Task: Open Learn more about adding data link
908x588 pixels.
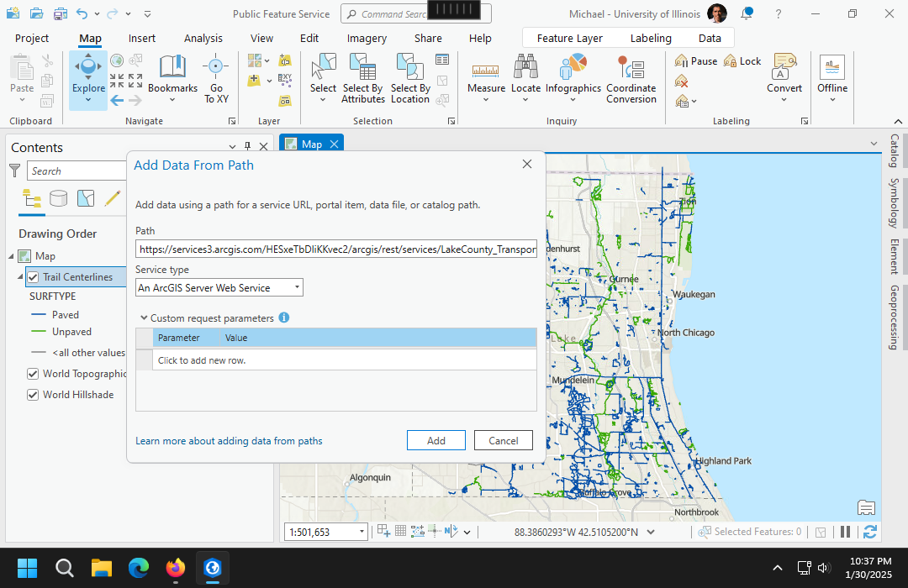Action: click(229, 441)
